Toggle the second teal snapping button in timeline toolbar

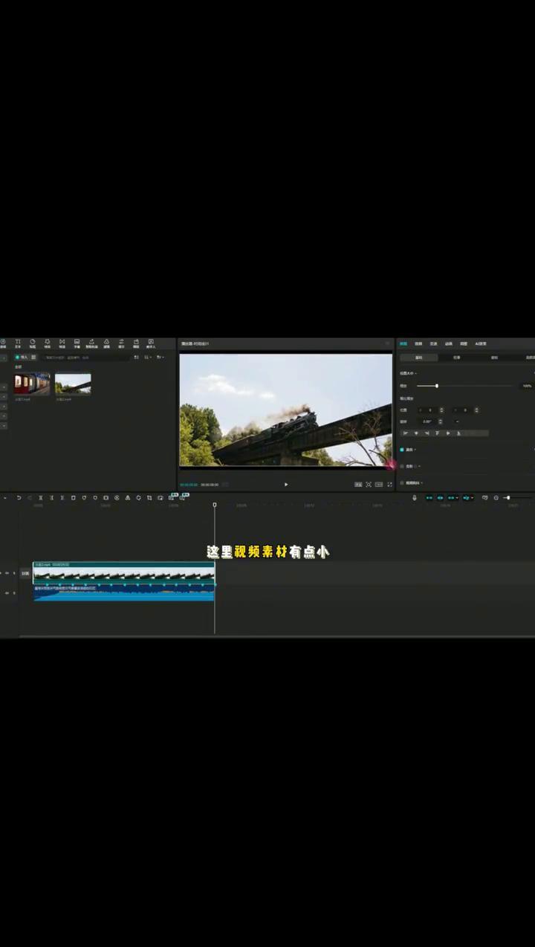[x=440, y=497]
